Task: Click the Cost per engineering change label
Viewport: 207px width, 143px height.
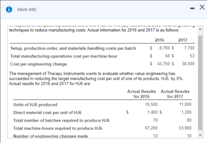Action: click(38, 64)
